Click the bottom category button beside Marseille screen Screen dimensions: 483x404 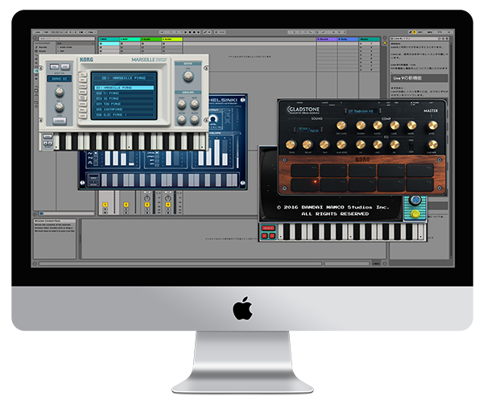[83, 116]
